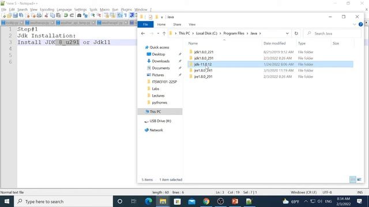The height and width of the screenshot is (207, 369).
Task: Open Task View on the taskbar
Action: coord(134,201)
